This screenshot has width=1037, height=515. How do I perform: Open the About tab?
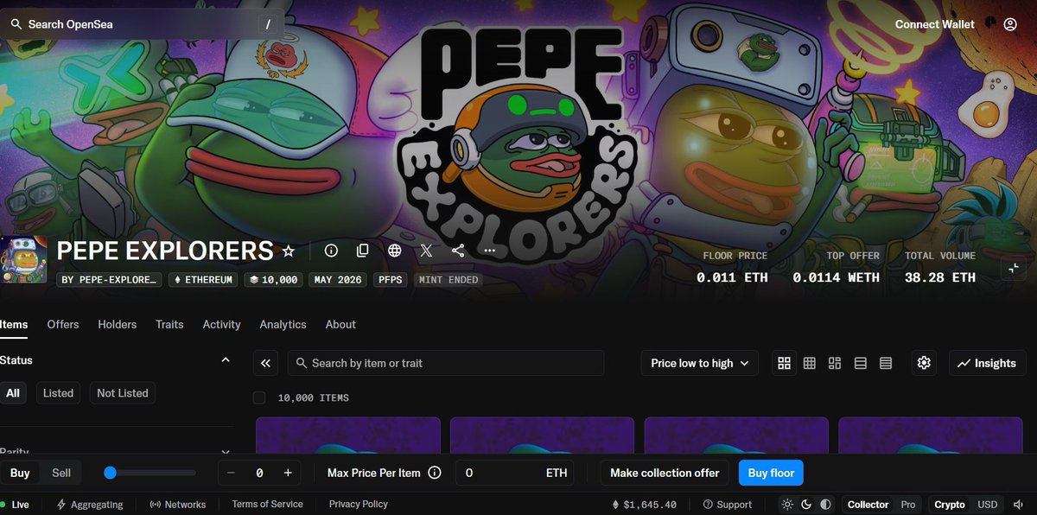pyautogui.click(x=340, y=324)
